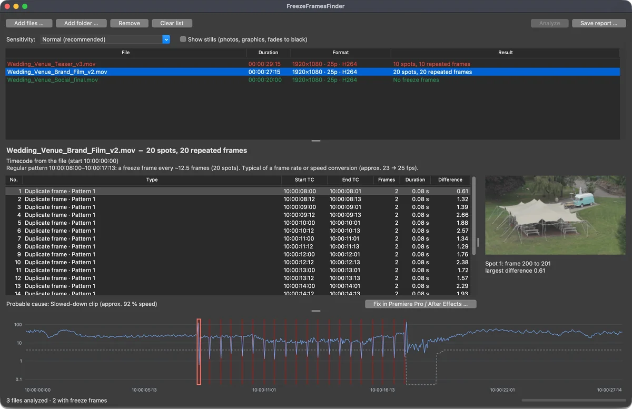Image resolution: width=632 pixels, height=409 pixels.
Task: Select spot number 1 at 10:00:08:00
Action: point(238,192)
